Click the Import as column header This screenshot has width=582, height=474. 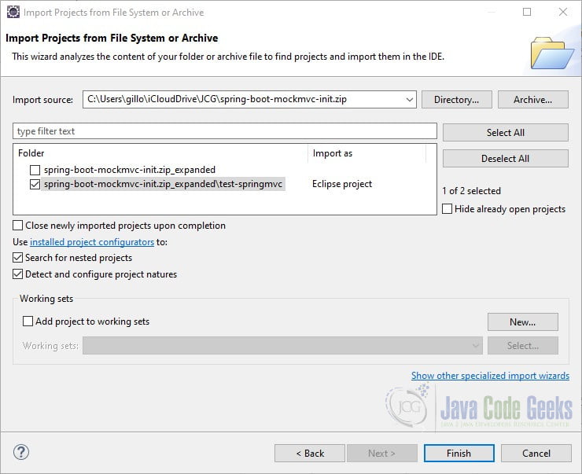point(367,153)
